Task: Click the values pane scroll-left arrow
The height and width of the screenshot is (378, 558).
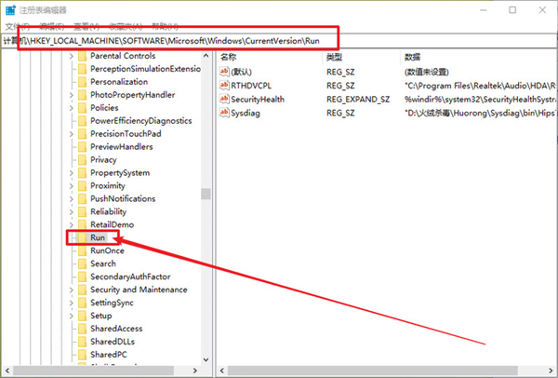Action: (x=222, y=371)
